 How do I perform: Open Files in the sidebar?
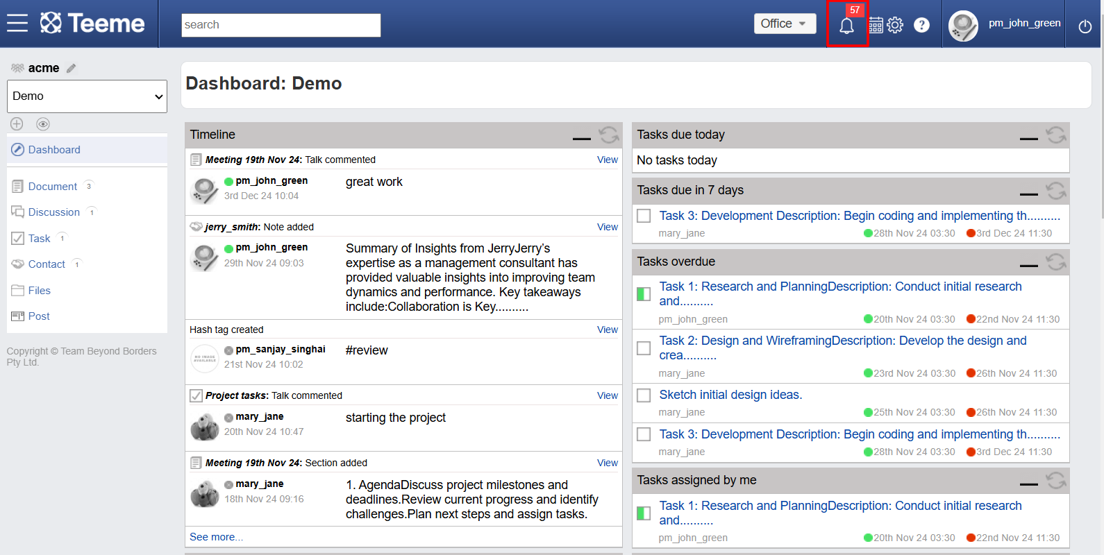point(40,291)
